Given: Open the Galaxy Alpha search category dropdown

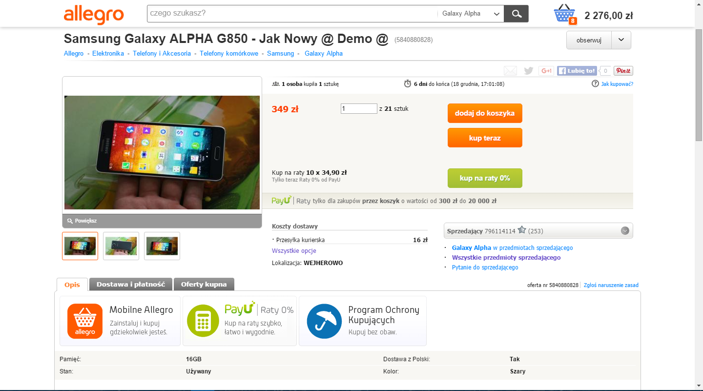Looking at the screenshot, I should (471, 14).
